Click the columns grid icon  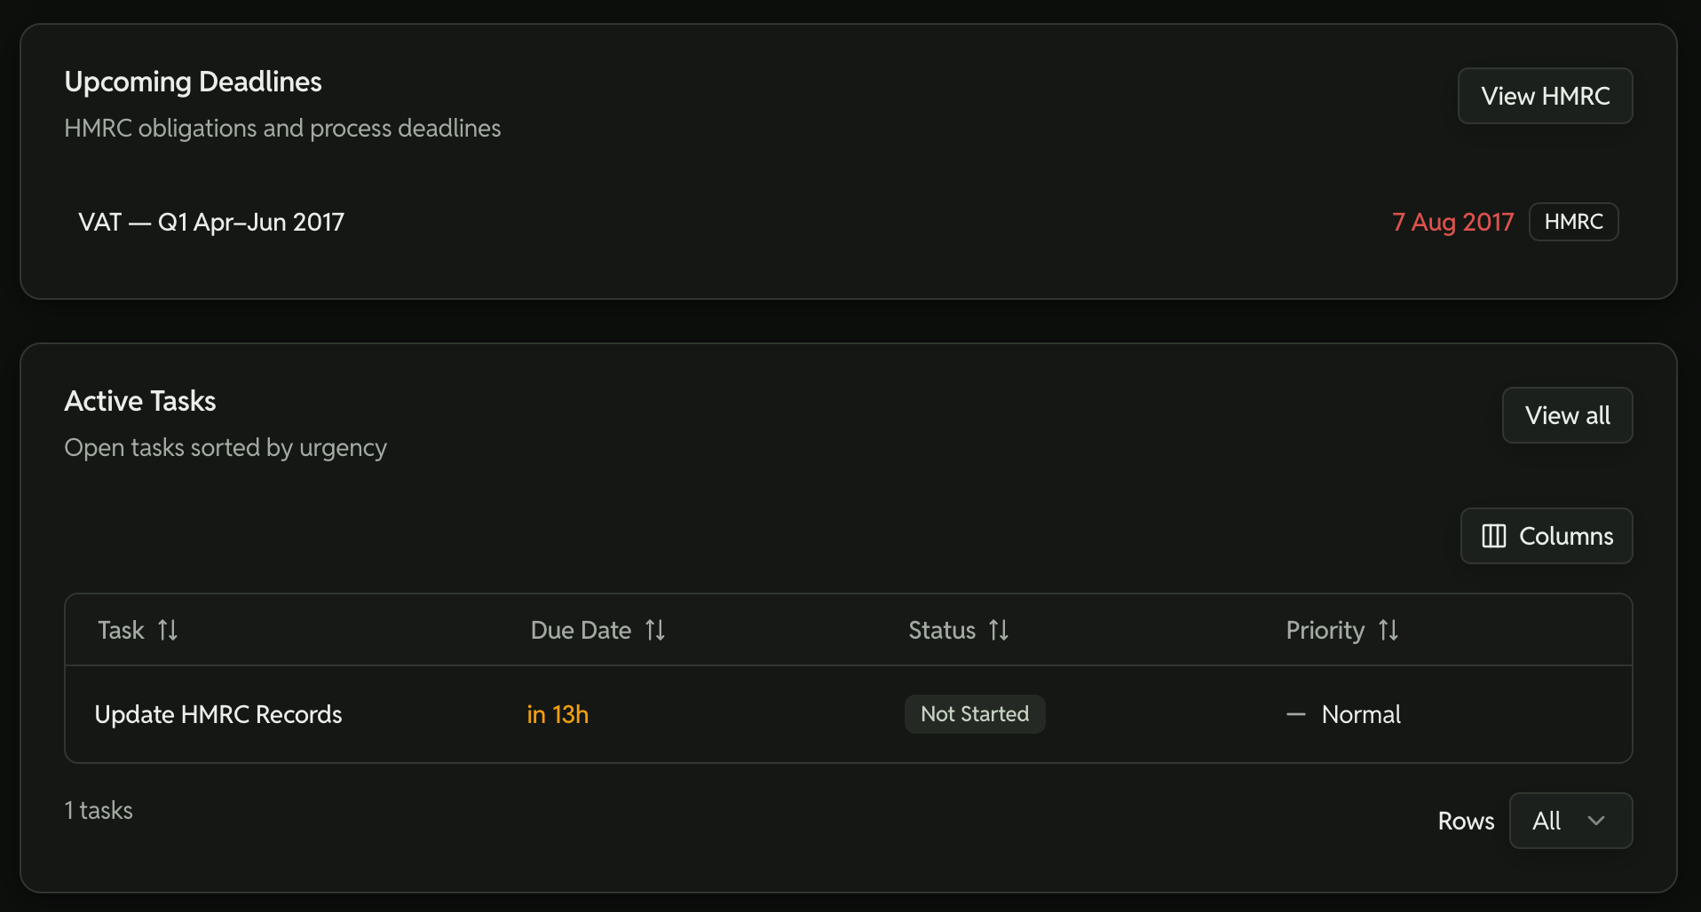pos(1494,536)
